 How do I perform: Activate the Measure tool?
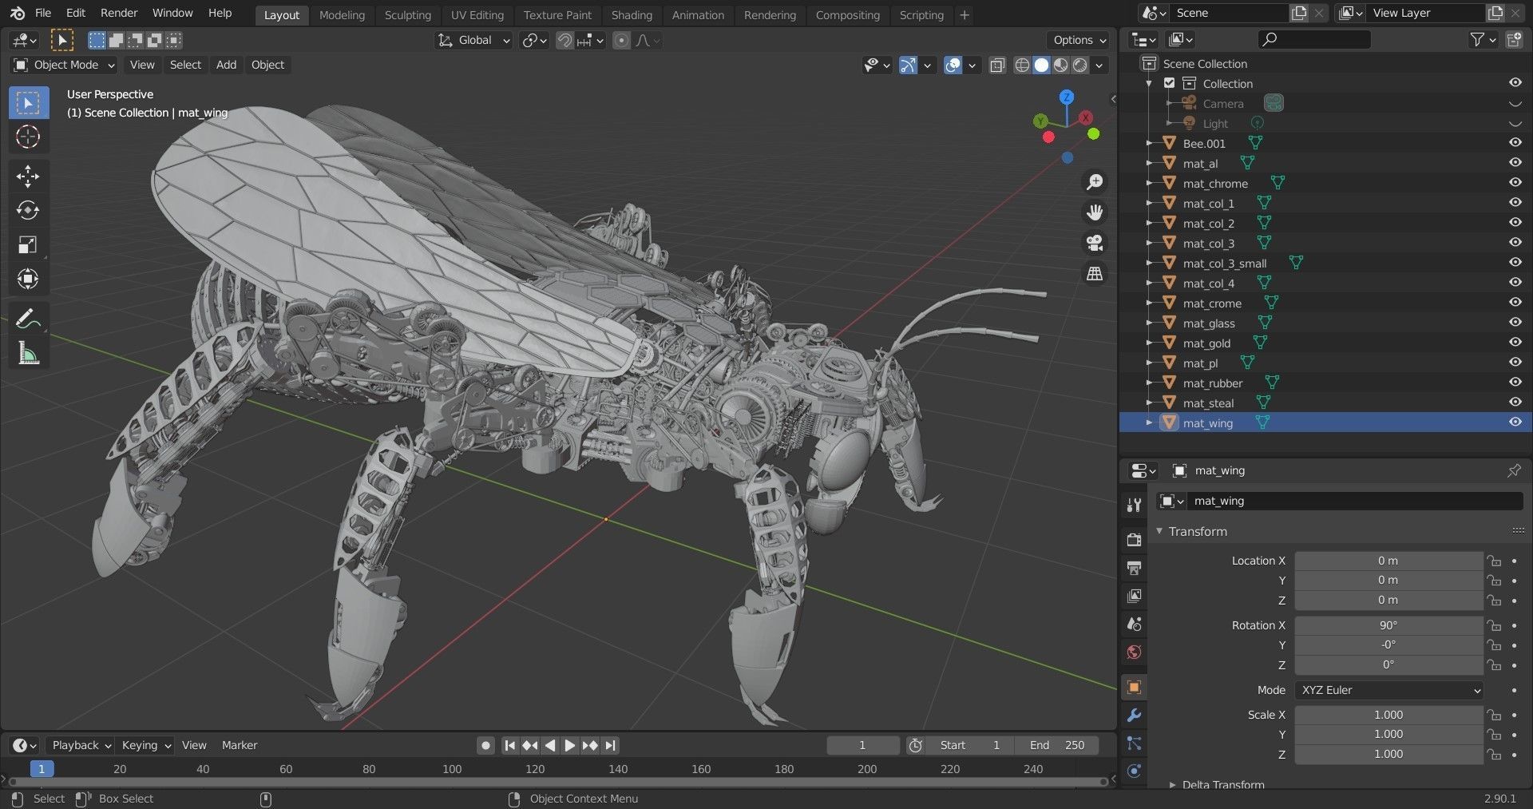point(28,352)
